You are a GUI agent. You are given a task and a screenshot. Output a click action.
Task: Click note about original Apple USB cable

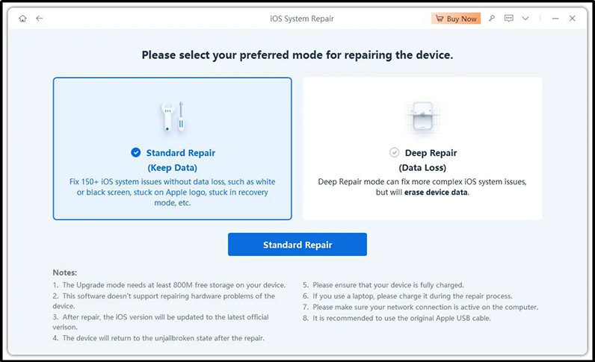tap(397, 318)
